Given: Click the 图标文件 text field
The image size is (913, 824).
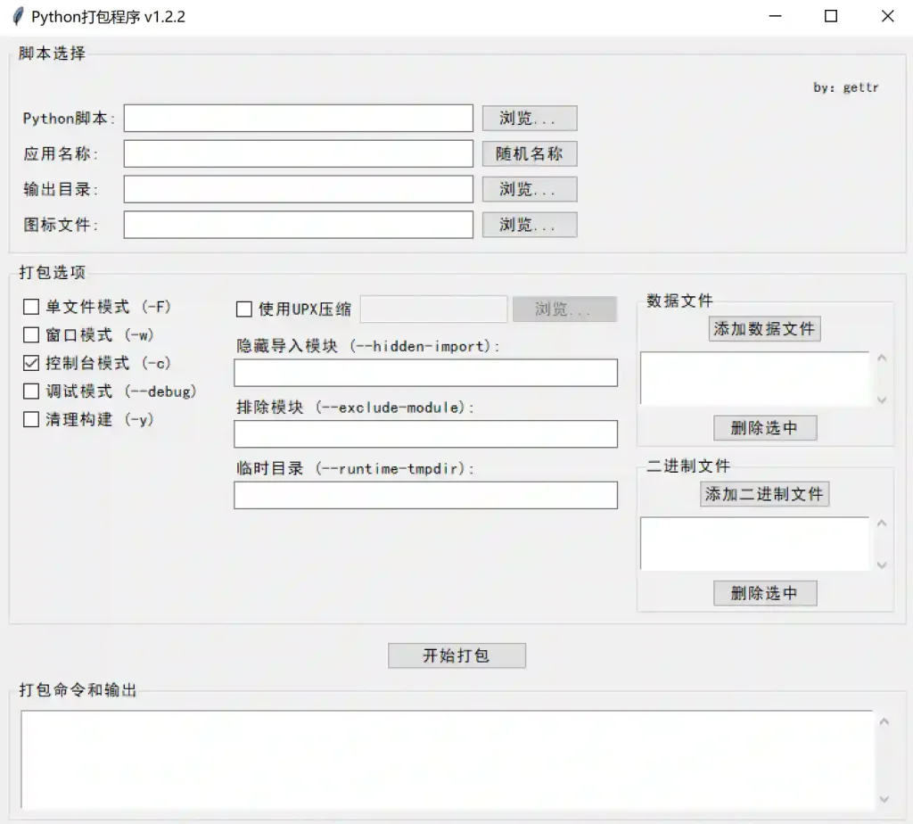Looking at the screenshot, I should pyautogui.click(x=298, y=225).
